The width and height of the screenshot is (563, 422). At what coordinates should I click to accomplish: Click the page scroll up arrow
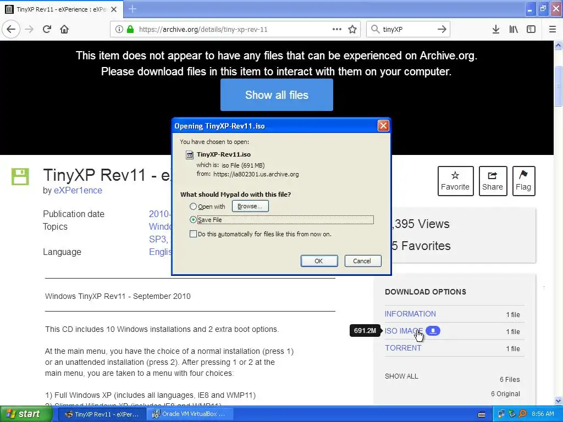[558, 45]
